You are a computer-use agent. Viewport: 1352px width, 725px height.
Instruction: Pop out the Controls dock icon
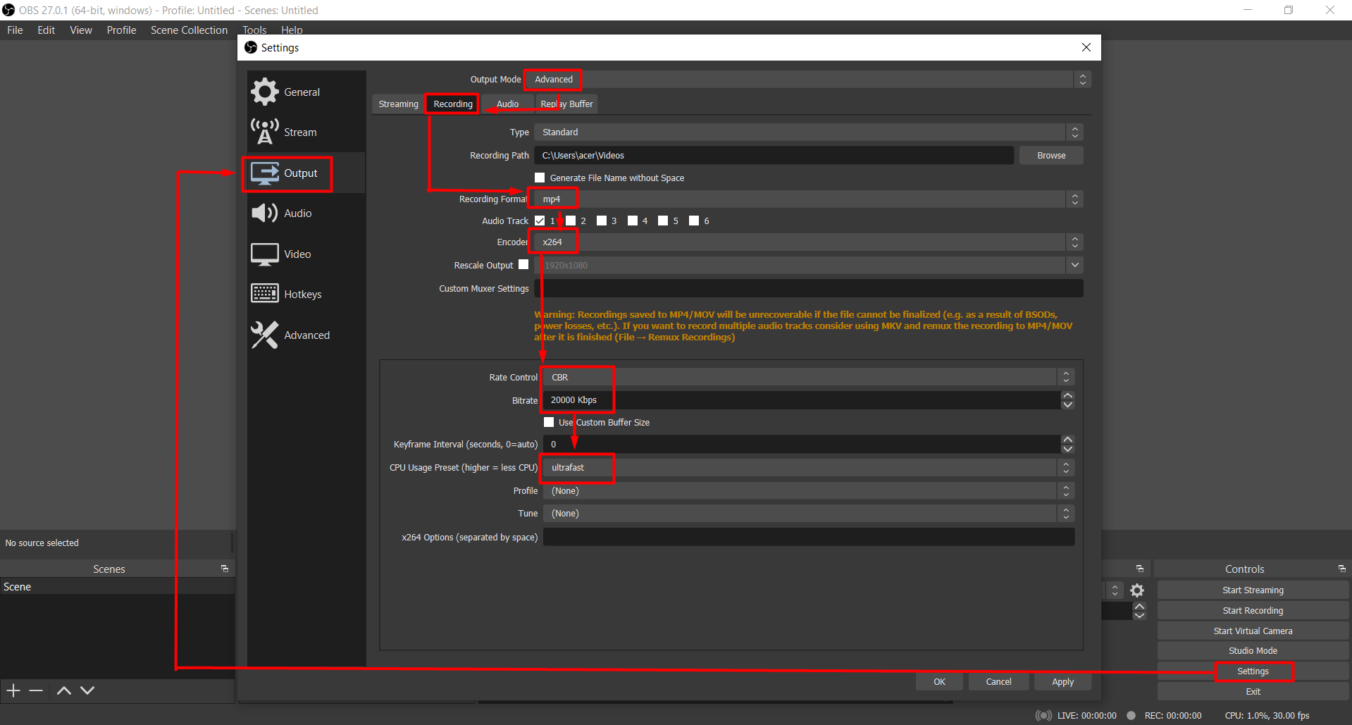pos(1341,569)
